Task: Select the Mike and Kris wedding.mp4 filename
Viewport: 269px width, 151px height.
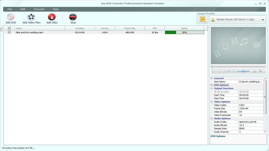Action: (29, 32)
